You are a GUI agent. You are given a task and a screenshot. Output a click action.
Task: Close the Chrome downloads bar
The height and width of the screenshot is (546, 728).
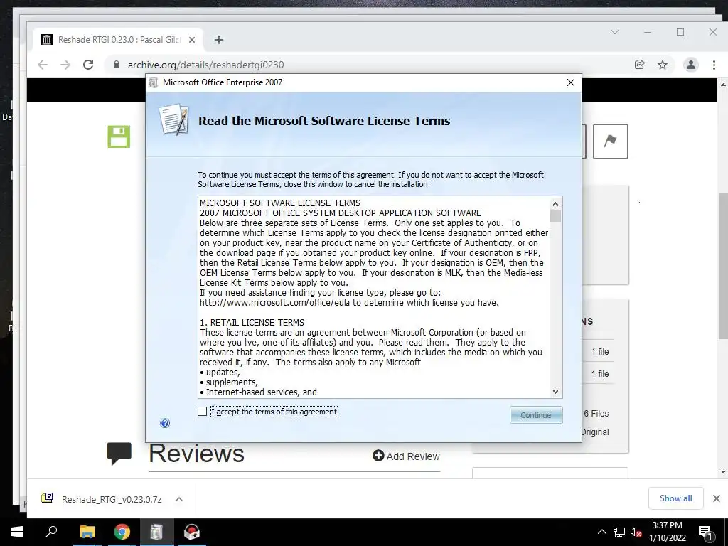click(x=717, y=498)
